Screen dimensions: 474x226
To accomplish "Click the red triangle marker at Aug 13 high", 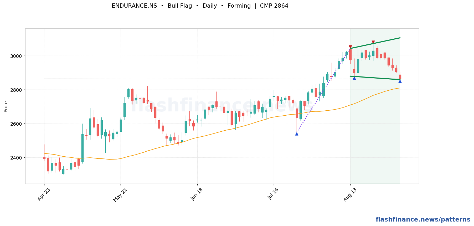I will tap(350, 47).
